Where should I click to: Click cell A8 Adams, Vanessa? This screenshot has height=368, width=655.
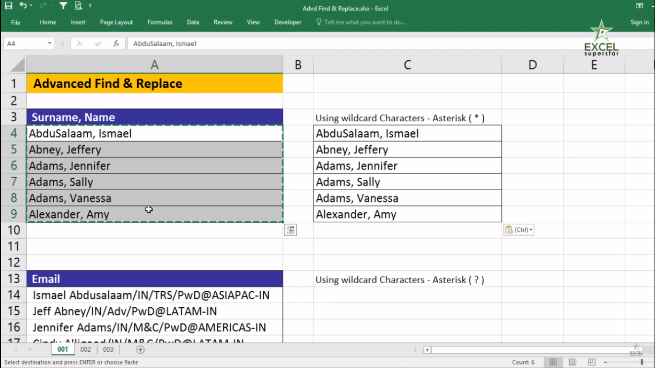pos(154,198)
